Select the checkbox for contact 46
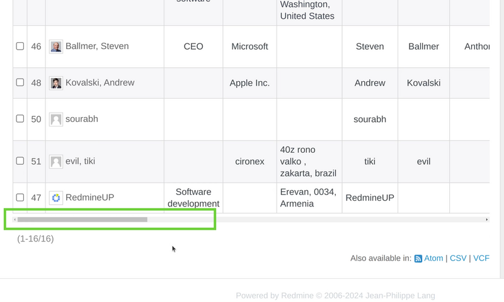Viewport: 504px width, 302px height. pos(20,46)
